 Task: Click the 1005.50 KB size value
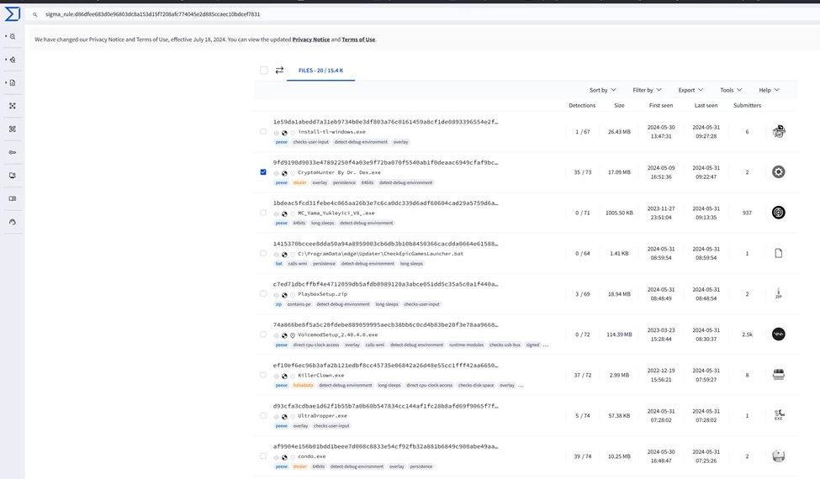[x=619, y=213]
